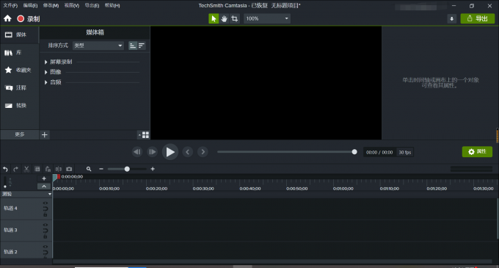Open the 修改(M) menu
499x268 pixels.
coord(51,5)
